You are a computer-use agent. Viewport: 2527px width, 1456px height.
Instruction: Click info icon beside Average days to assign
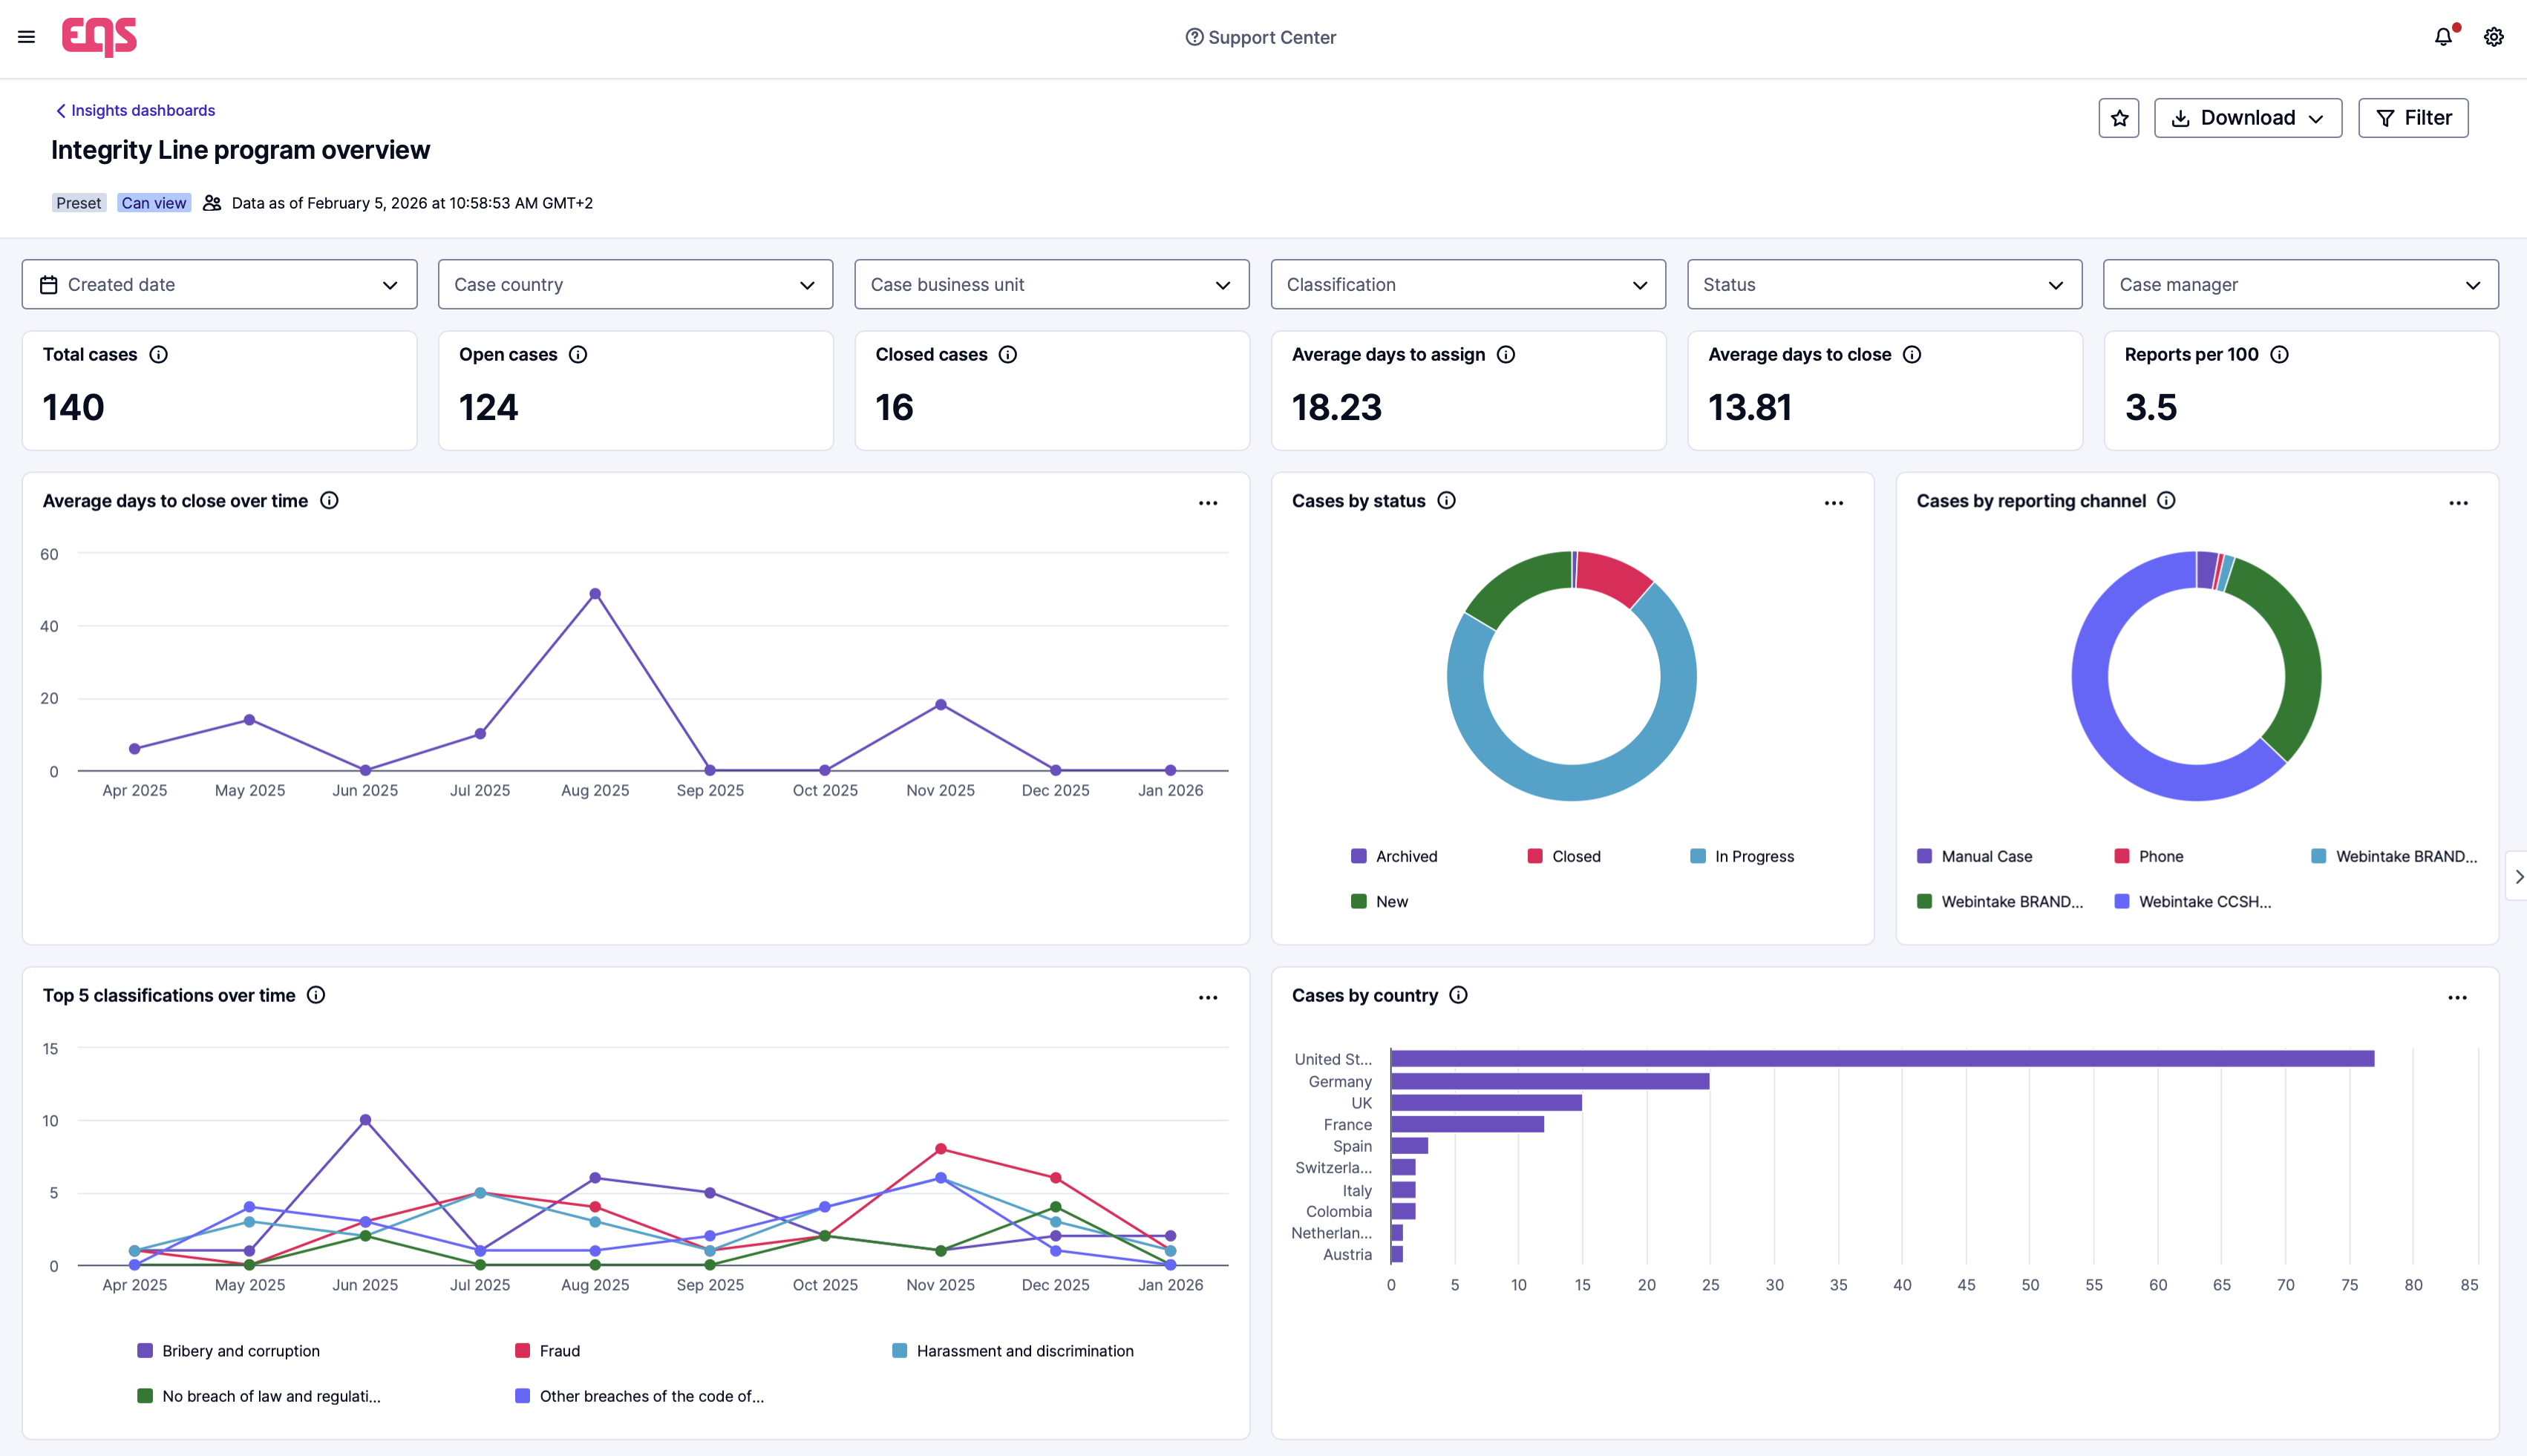pos(1506,354)
